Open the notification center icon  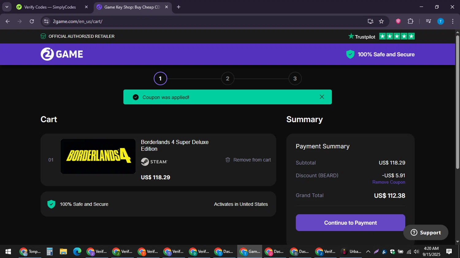[449, 252]
